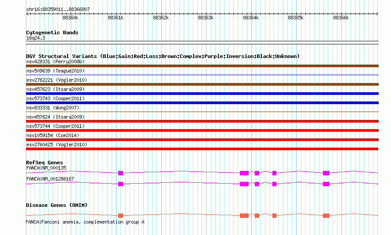
Task: Click the nsv573744 (Cooper2011) label
Action: [x=55, y=126]
